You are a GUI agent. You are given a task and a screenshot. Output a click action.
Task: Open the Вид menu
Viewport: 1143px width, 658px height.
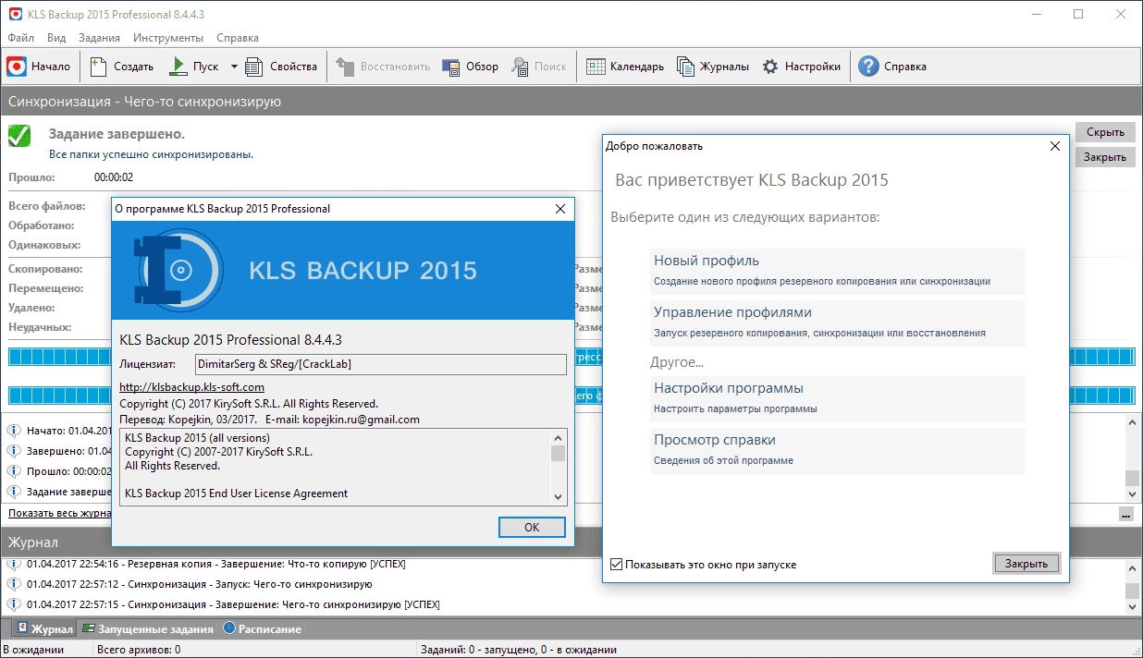56,38
